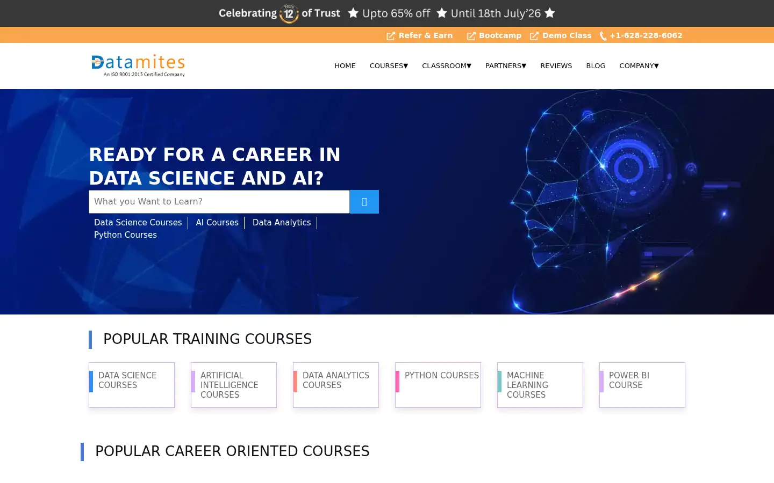Open the BLOG page

click(x=596, y=65)
